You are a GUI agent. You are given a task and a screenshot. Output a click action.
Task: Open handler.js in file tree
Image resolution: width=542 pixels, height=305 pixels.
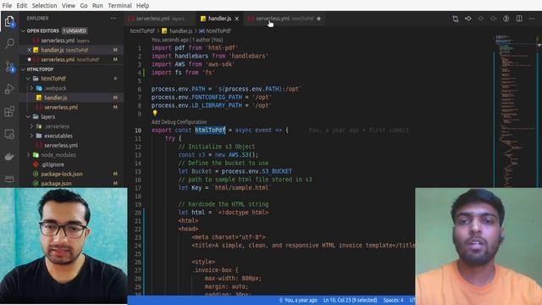[71, 98]
